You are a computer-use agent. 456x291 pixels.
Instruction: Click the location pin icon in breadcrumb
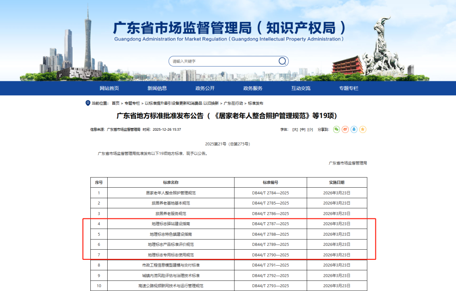pos(88,103)
